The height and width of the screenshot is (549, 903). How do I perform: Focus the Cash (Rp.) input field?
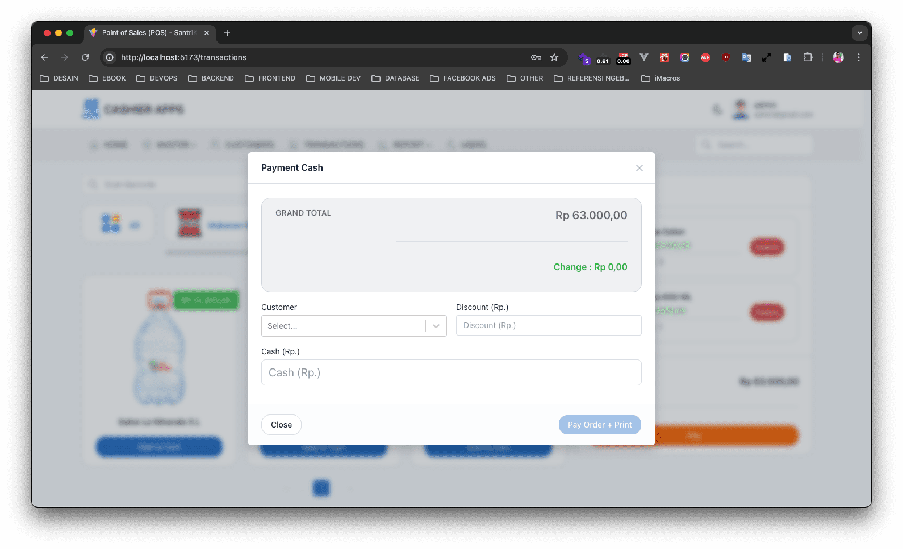(x=451, y=372)
